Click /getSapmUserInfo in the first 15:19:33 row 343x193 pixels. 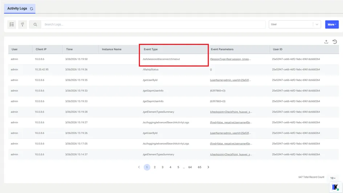pyautogui.click(x=153, y=91)
